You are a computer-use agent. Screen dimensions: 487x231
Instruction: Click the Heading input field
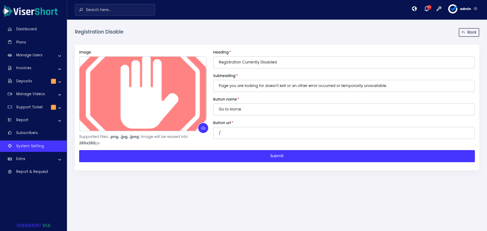pyautogui.click(x=344, y=62)
